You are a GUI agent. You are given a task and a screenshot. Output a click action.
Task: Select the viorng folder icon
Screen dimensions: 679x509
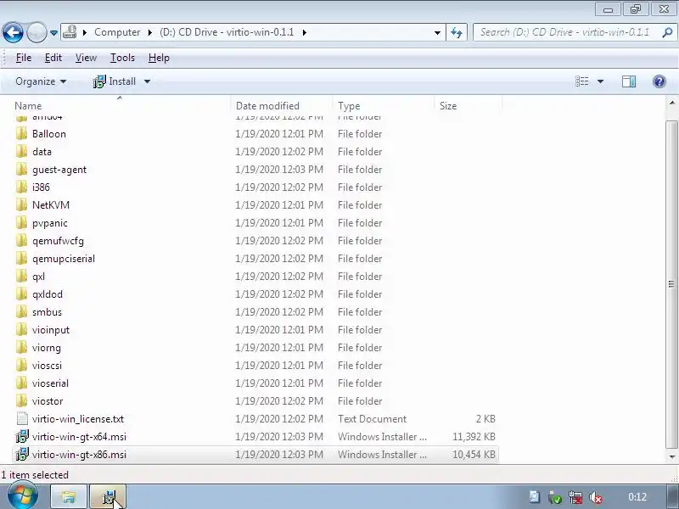point(22,348)
